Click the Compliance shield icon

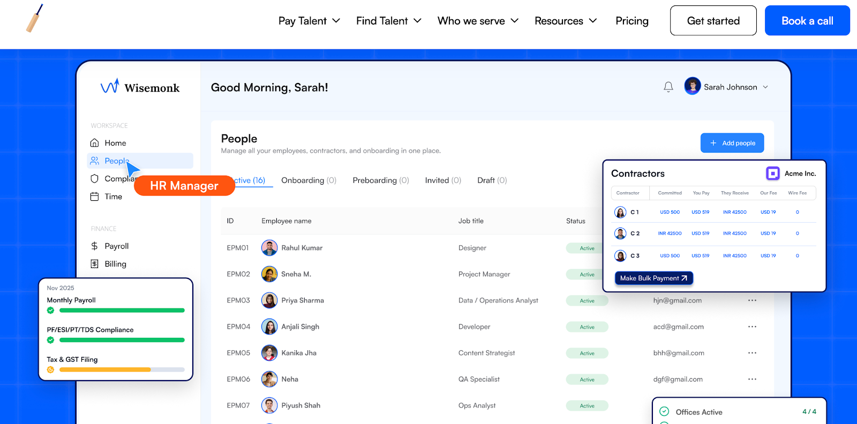click(x=95, y=179)
